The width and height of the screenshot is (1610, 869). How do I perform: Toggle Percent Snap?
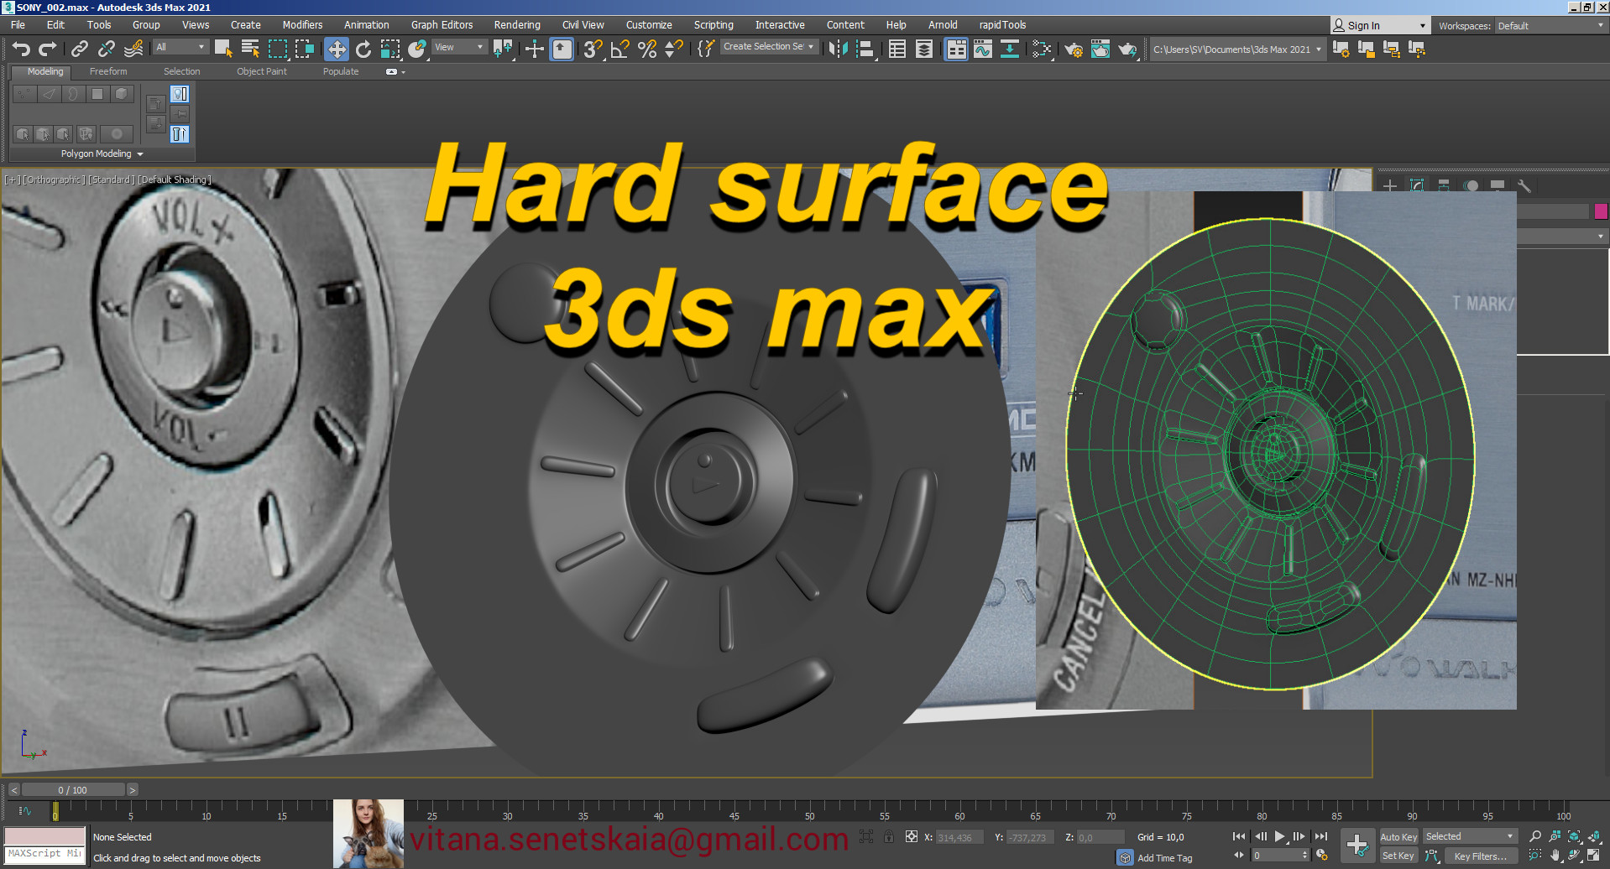click(x=647, y=49)
